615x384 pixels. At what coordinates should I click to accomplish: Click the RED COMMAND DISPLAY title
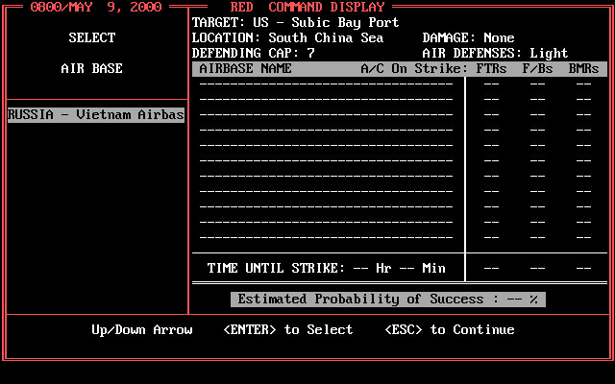tap(307, 7)
